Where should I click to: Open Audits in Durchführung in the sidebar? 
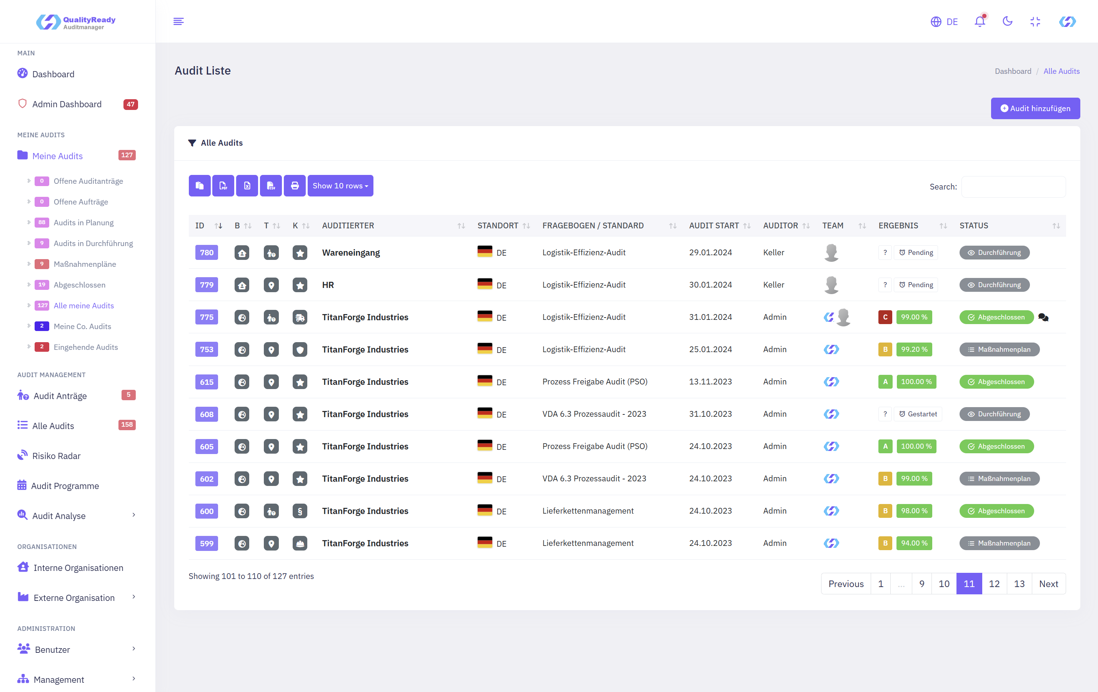click(93, 243)
